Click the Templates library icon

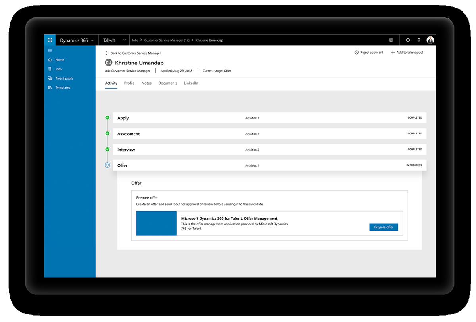[x=50, y=87]
